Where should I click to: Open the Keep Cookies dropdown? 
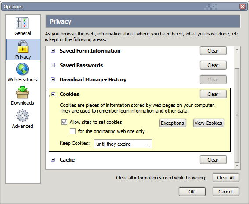coord(123,144)
